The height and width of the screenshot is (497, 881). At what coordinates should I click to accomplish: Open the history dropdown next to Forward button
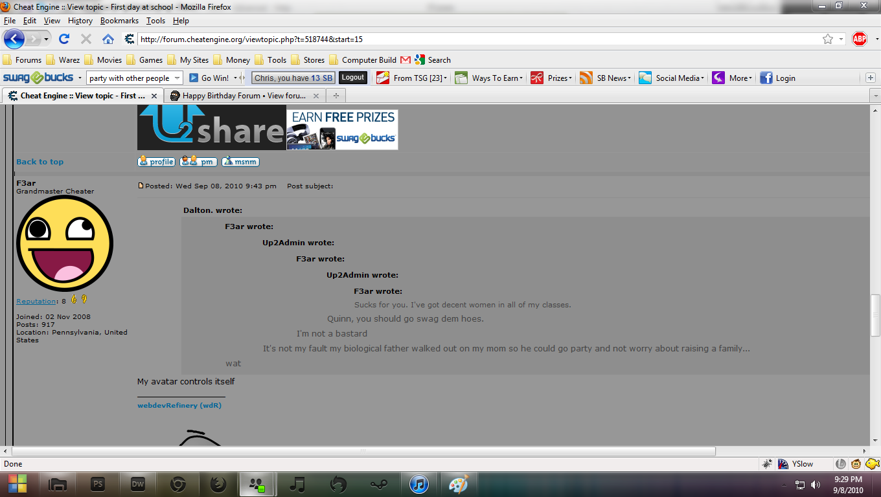click(x=46, y=39)
